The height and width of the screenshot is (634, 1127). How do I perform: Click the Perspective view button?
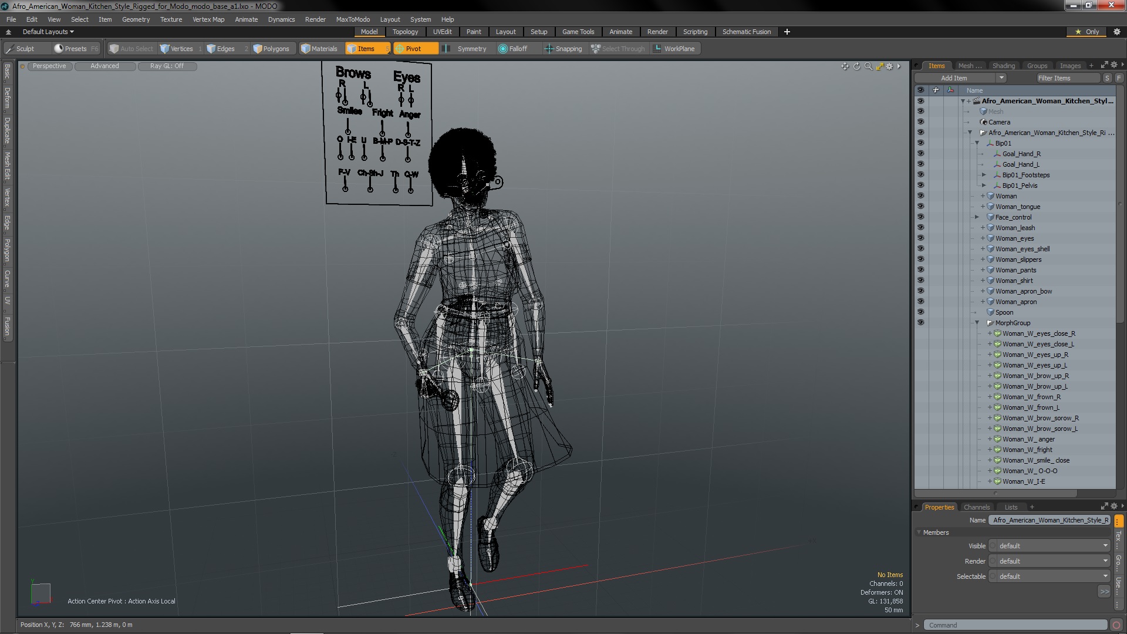point(49,66)
